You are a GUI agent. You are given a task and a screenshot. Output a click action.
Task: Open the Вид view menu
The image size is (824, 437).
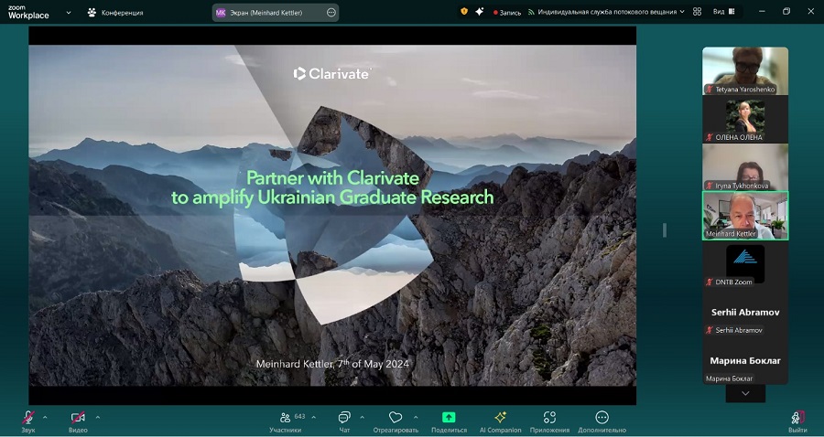point(723,12)
